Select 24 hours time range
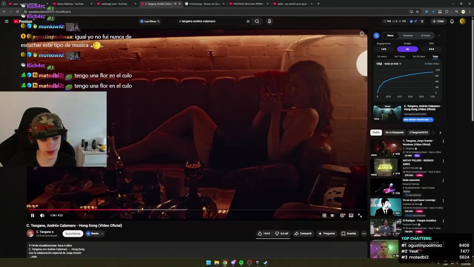474x267 pixels. point(382,56)
